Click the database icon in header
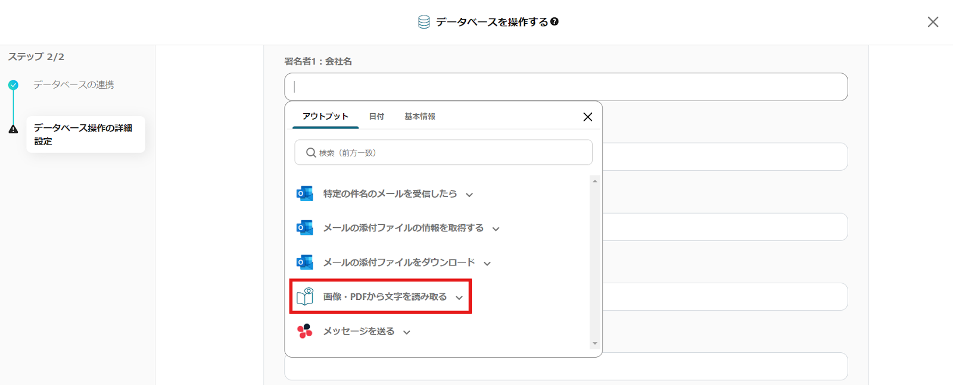The width and height of the screenshot is (953, 385). click(423, 22)
